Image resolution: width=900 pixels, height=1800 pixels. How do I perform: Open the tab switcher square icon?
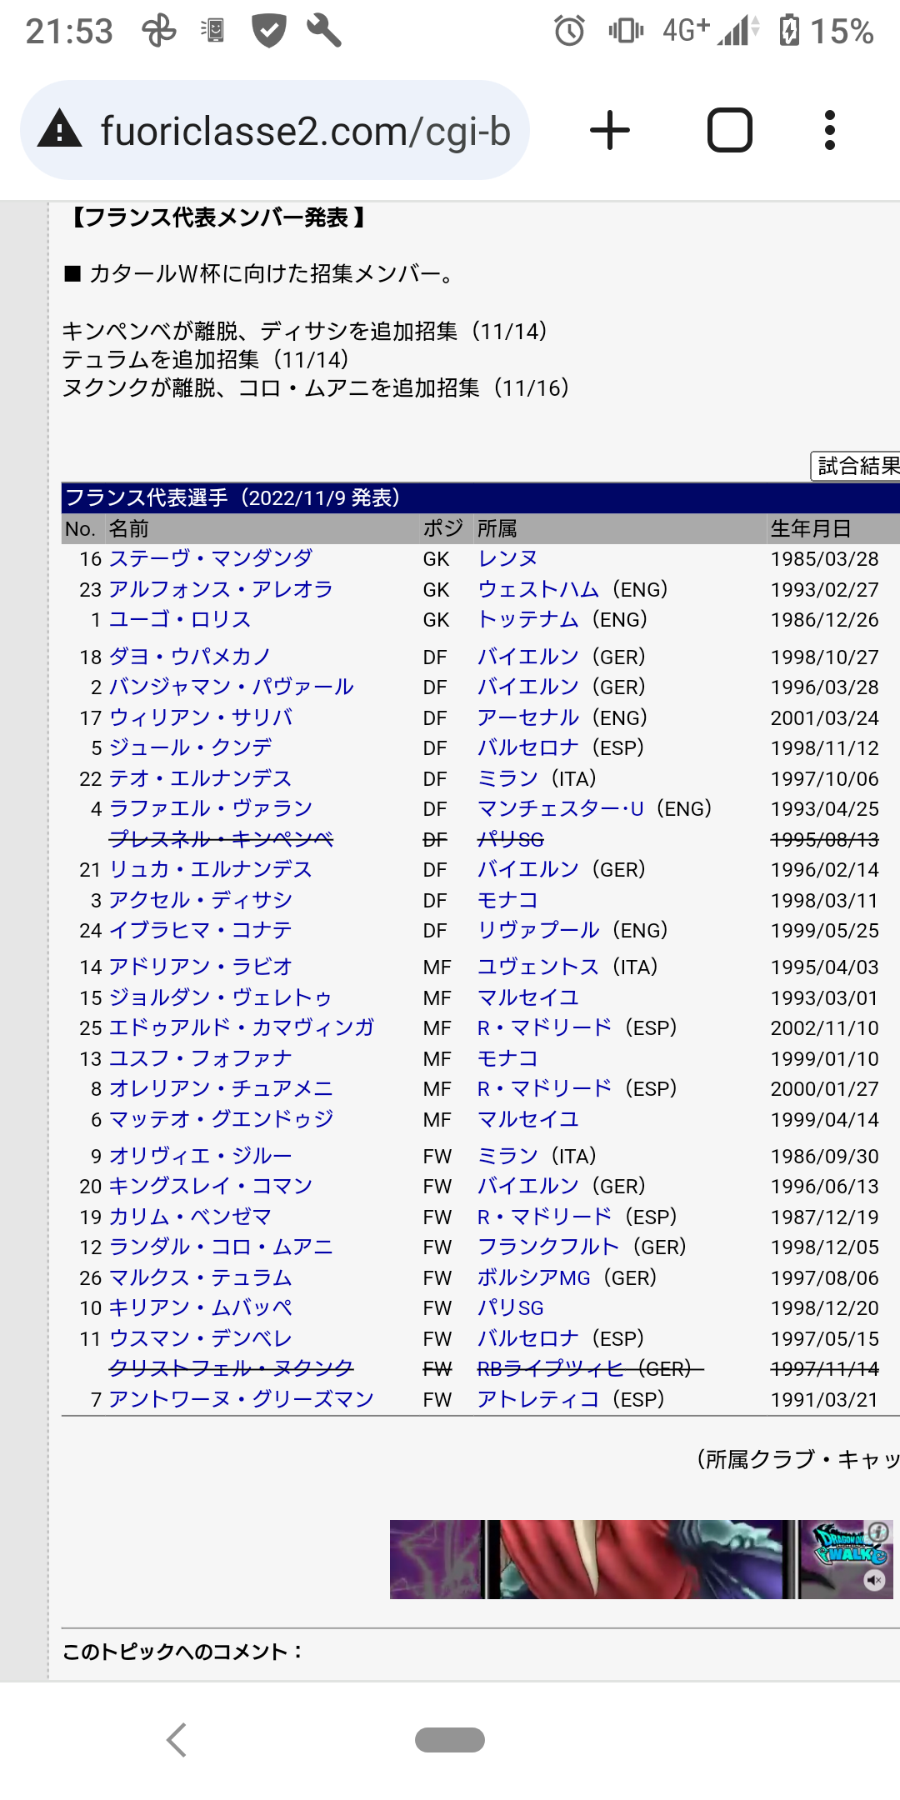pos(729,131)
